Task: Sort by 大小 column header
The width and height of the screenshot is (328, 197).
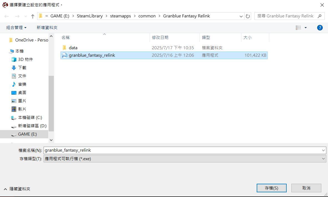Action: coord(247,38)
